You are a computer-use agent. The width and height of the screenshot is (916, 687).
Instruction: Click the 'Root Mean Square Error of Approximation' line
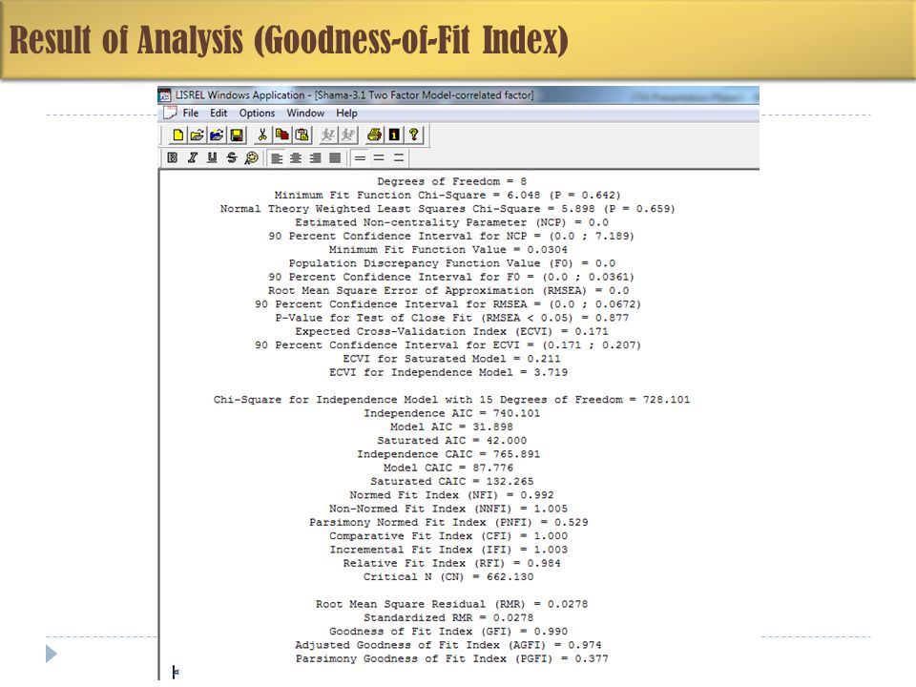coord(448,290)
